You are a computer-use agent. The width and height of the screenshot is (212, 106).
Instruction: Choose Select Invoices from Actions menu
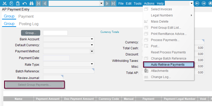pyautogui.click(x=169, y=9)
